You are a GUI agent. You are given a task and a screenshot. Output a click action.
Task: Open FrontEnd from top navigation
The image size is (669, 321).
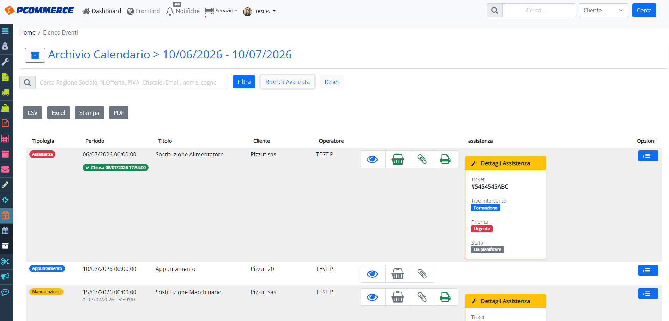click(x=143, y=11)
